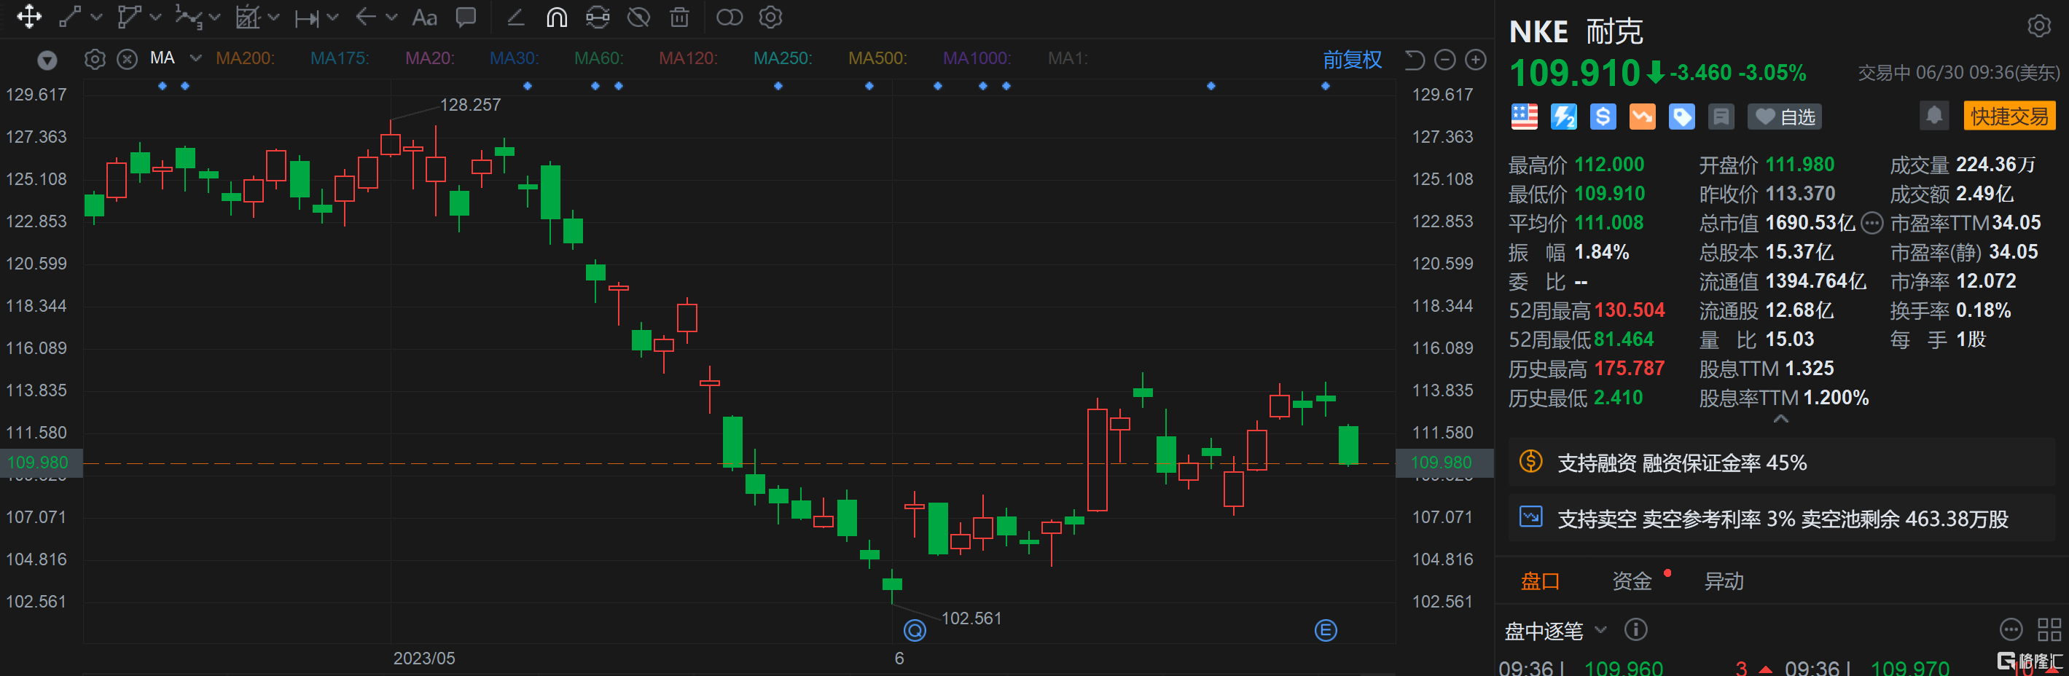This screenshot has width=2069, height=676.
Task: Open MA indicator settings gear
Action: click(95, 60)
